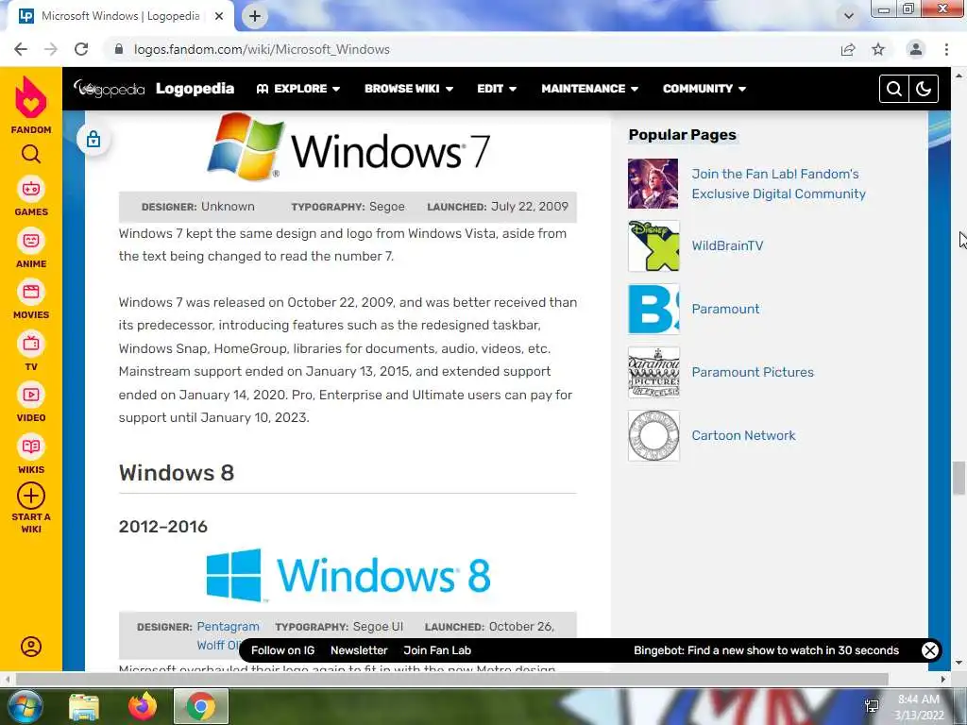Image resolution: width=967 pixels, height=725 pixels.
Task: Click Follow on IG
Action: click(x=282, y=650)
